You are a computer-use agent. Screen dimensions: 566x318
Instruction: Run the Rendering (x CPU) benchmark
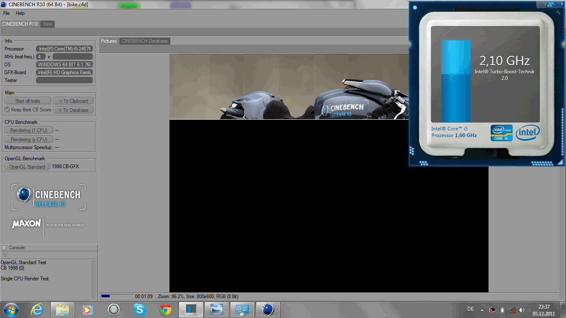[x=29, y=140]
